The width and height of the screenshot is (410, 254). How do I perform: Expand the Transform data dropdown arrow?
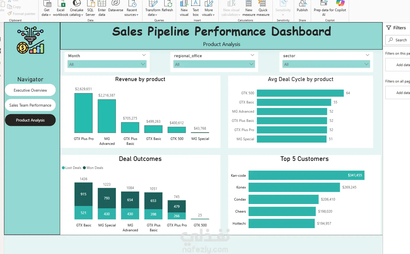coord(156,15)
